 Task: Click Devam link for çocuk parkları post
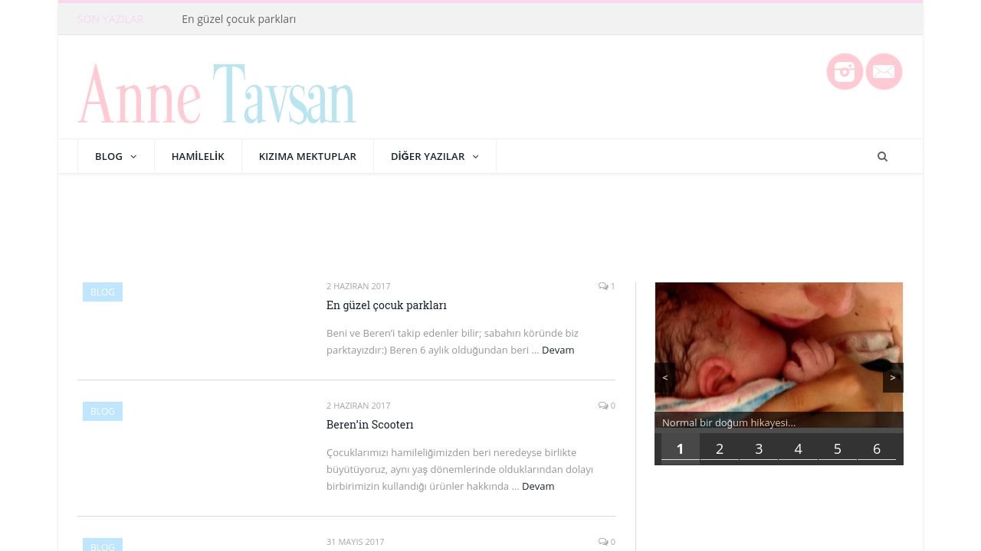click(x=558, y=350)
